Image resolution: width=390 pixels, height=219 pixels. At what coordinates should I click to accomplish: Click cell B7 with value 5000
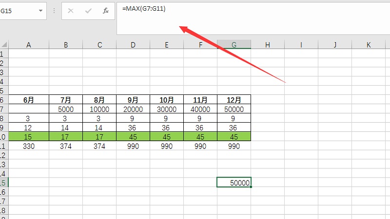pos(66,109)
